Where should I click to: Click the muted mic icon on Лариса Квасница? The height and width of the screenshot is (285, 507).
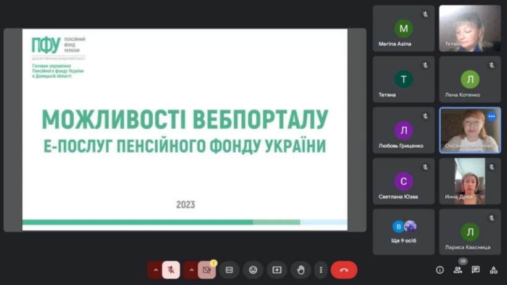pyautogui.click(x=492, y=218)
